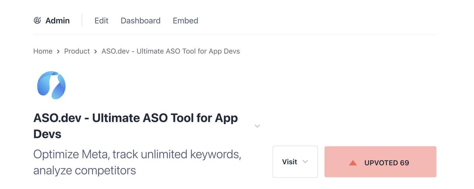Click the red upvote triangle icon
474x189 pixels.
click(353, 163)
